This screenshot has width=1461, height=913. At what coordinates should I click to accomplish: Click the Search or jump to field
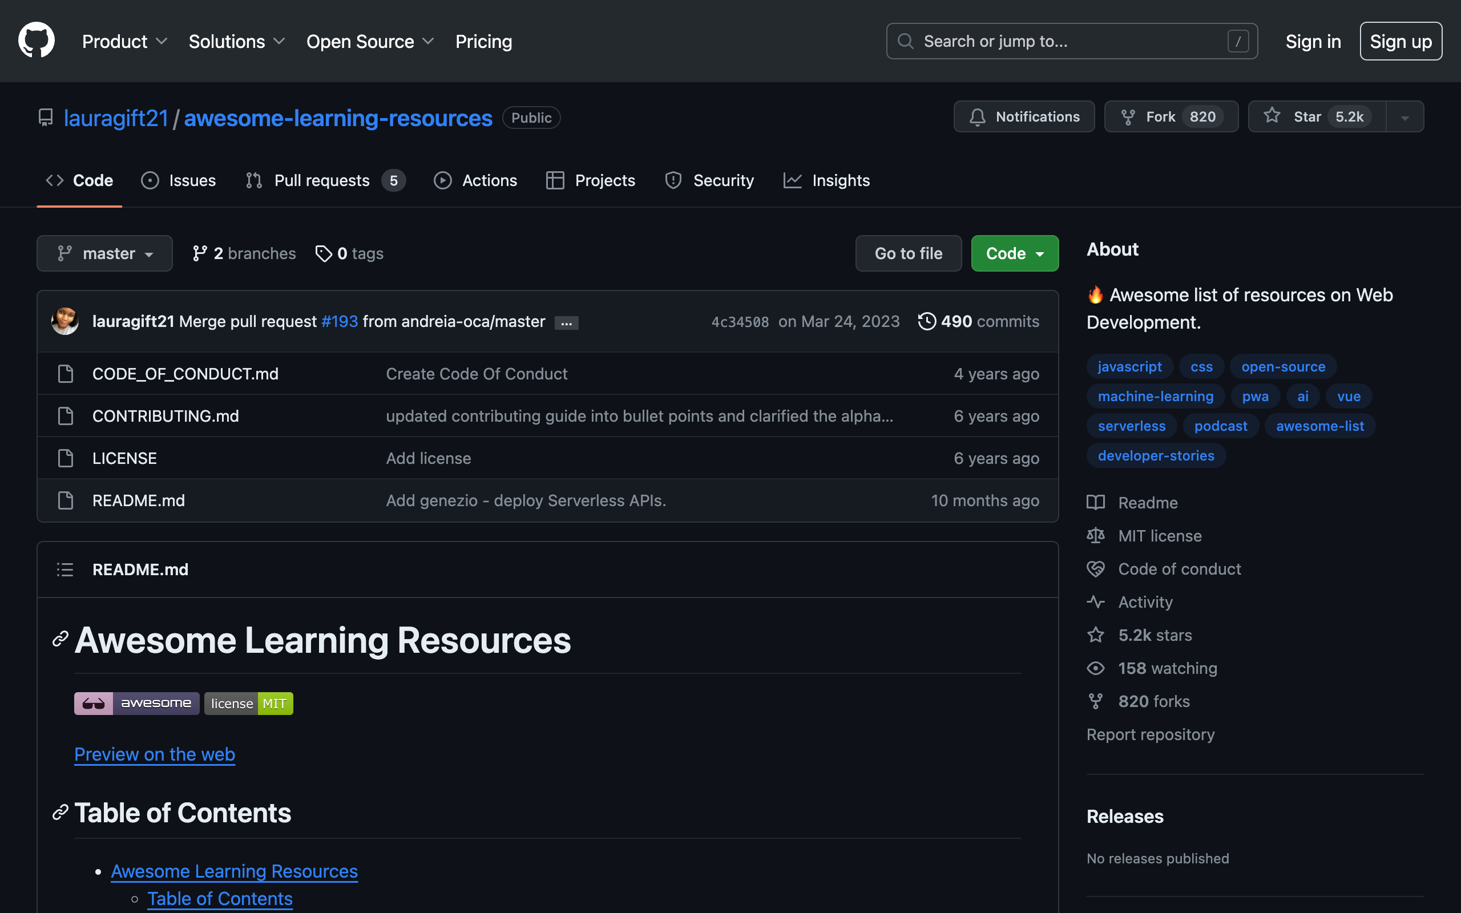(x=1072, y=41)
